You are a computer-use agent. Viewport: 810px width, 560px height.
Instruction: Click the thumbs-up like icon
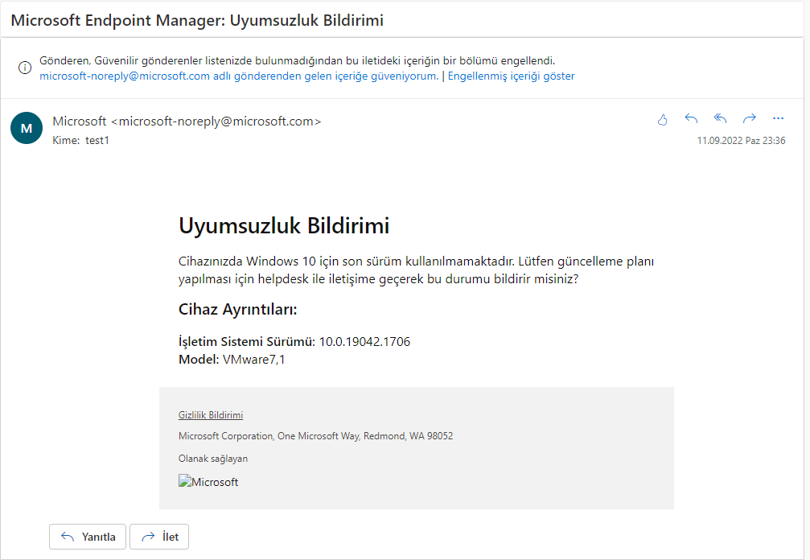pyautogui.click(x=662, y=120)
